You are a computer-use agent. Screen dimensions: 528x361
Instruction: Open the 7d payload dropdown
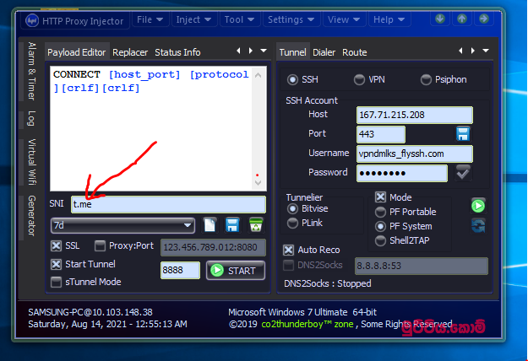[x=122, y=225]
